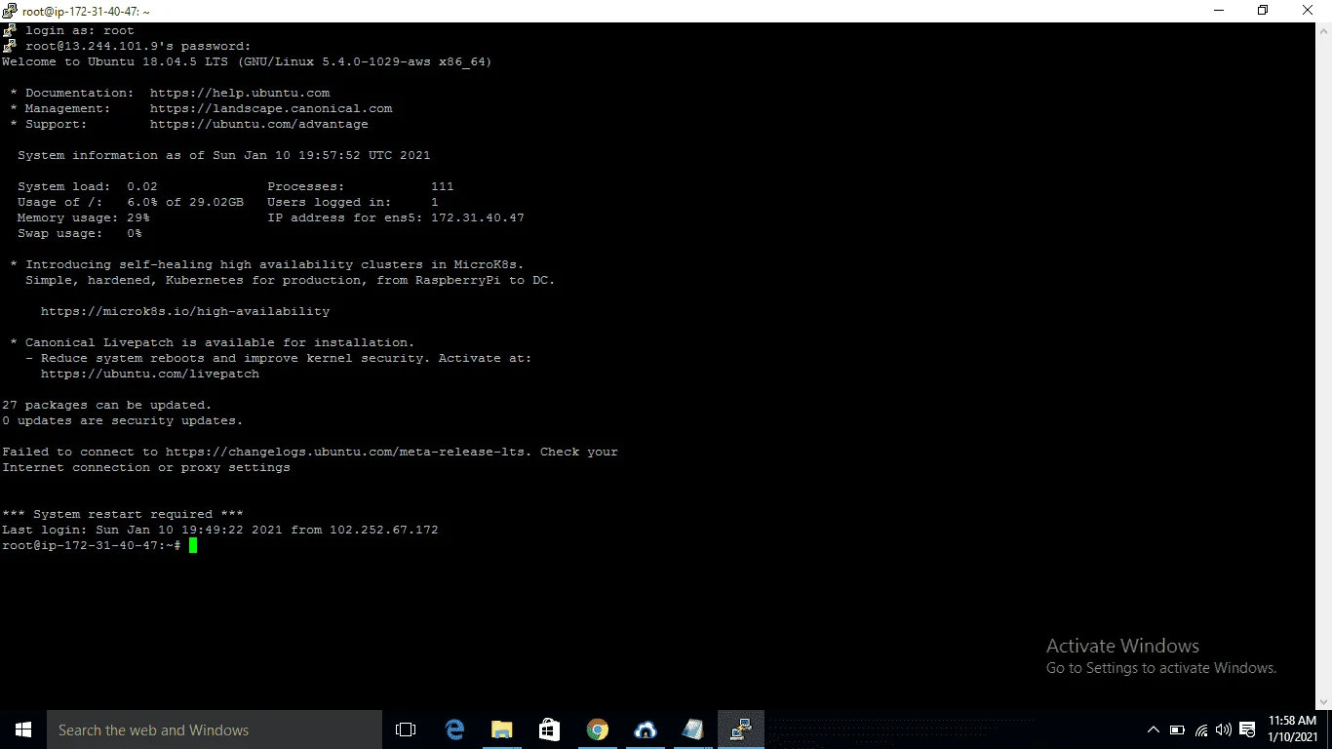
Task: Click the '27 packages can be updated.' line
Action: coord(107,405)
